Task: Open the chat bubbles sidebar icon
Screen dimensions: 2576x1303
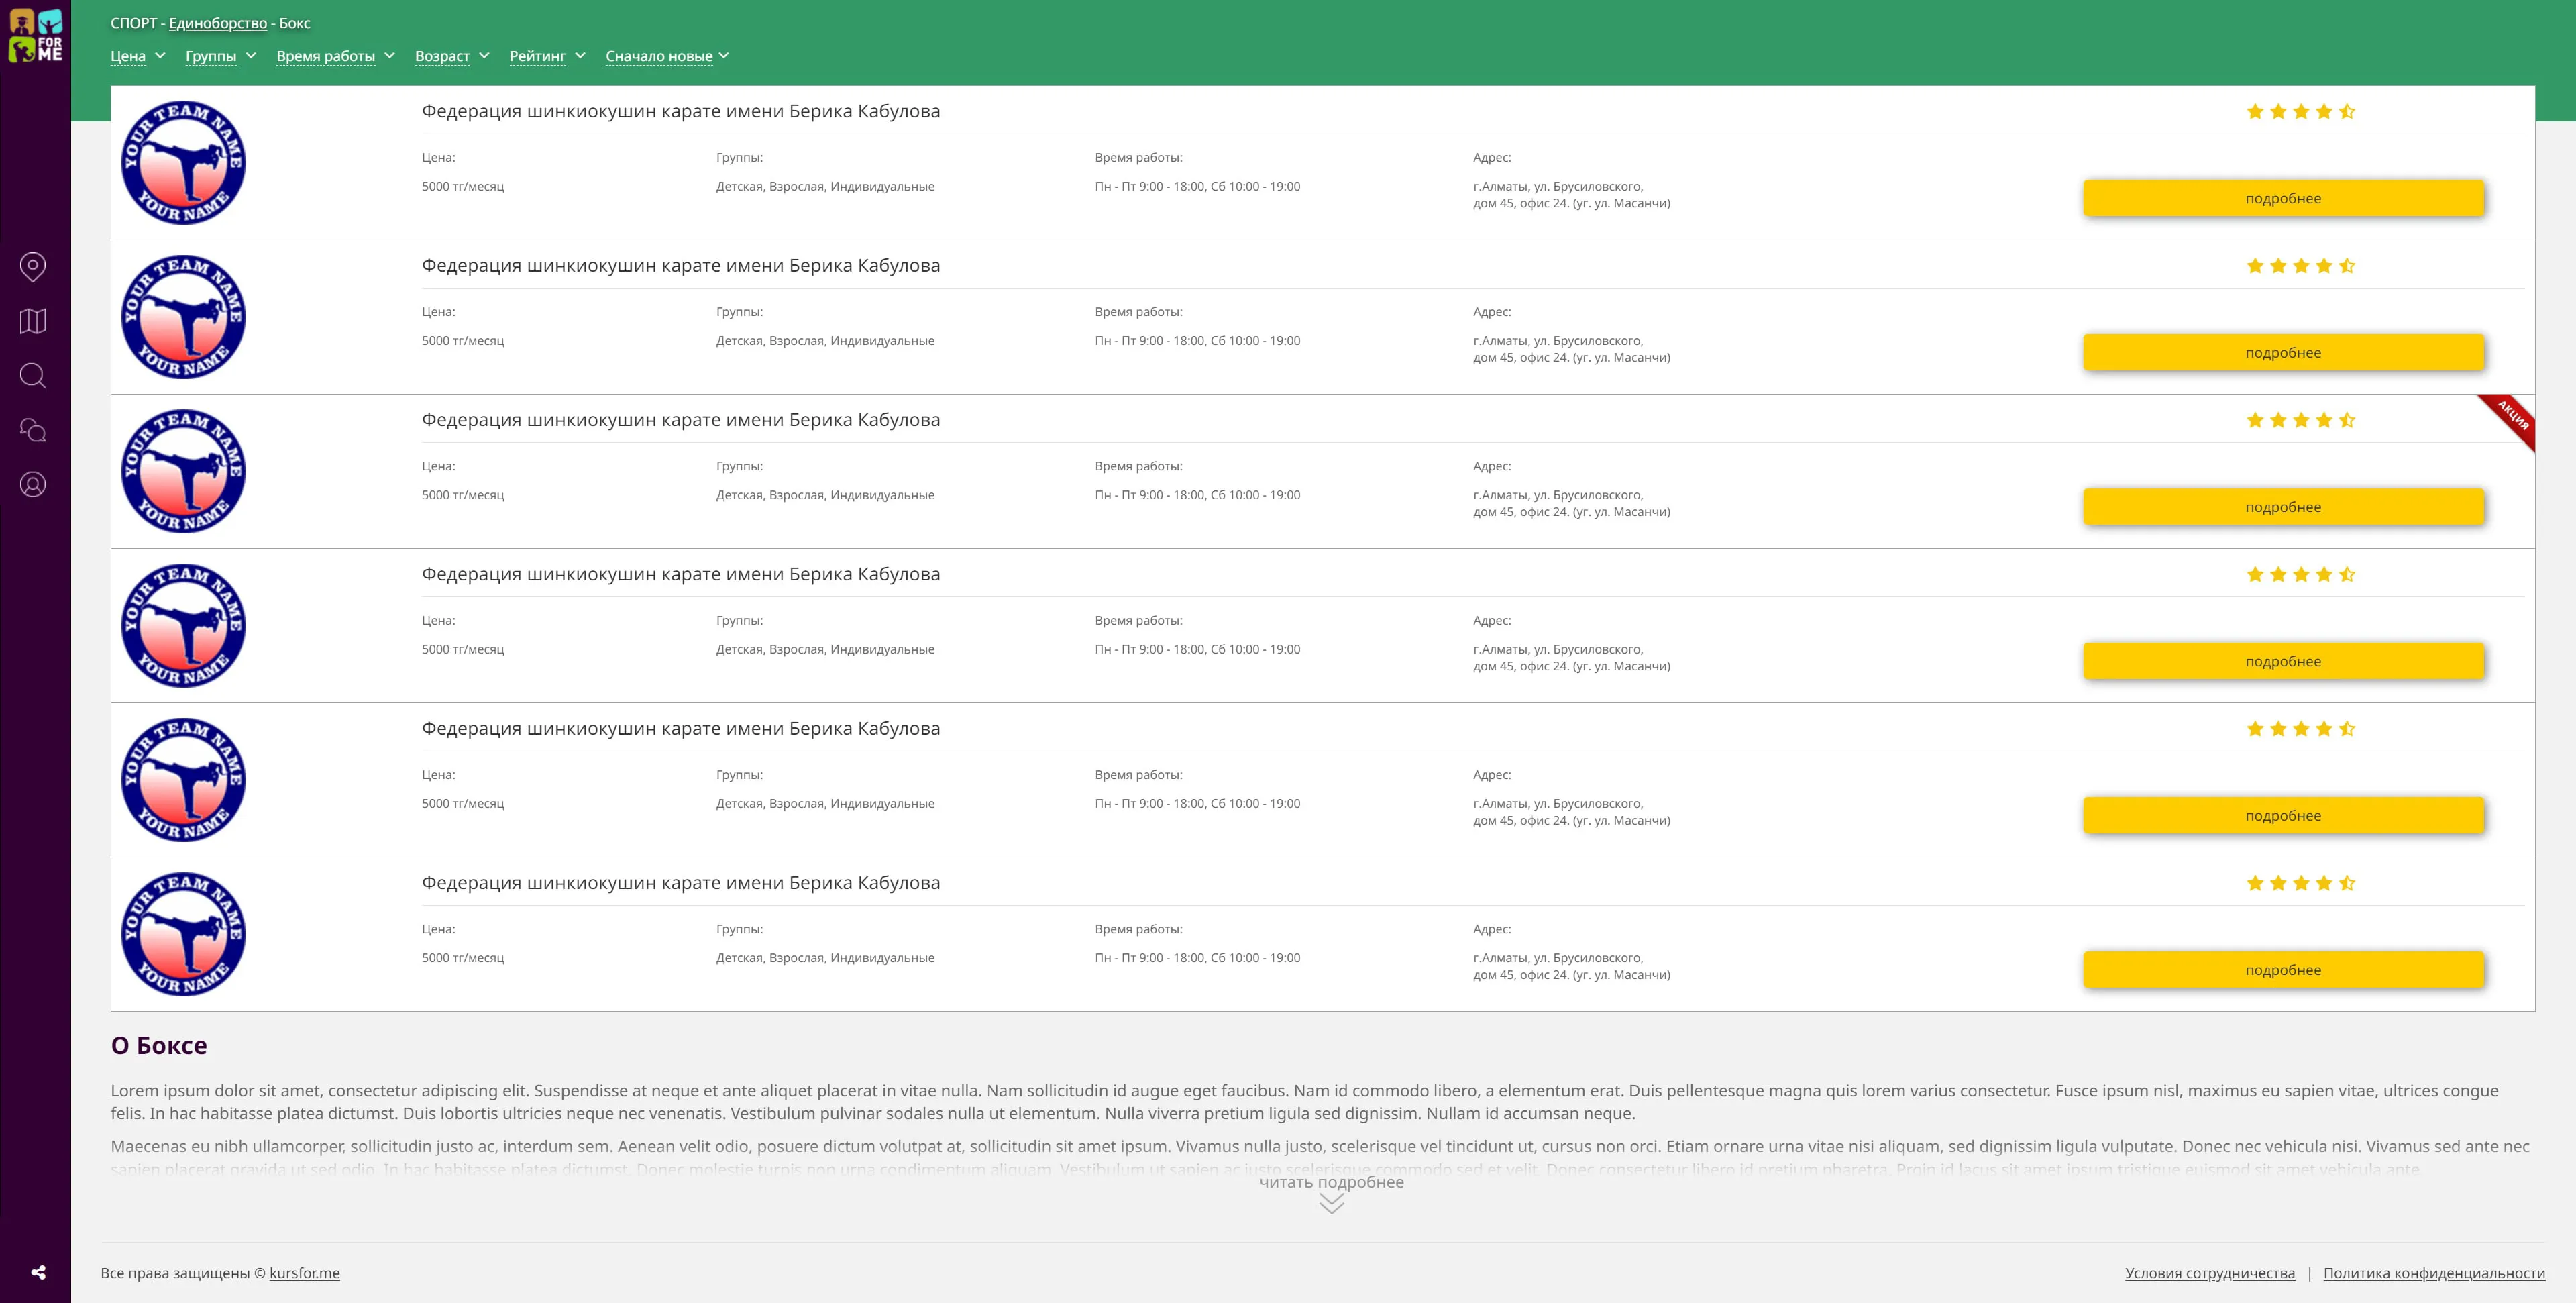Action: [x=33, y=430]
